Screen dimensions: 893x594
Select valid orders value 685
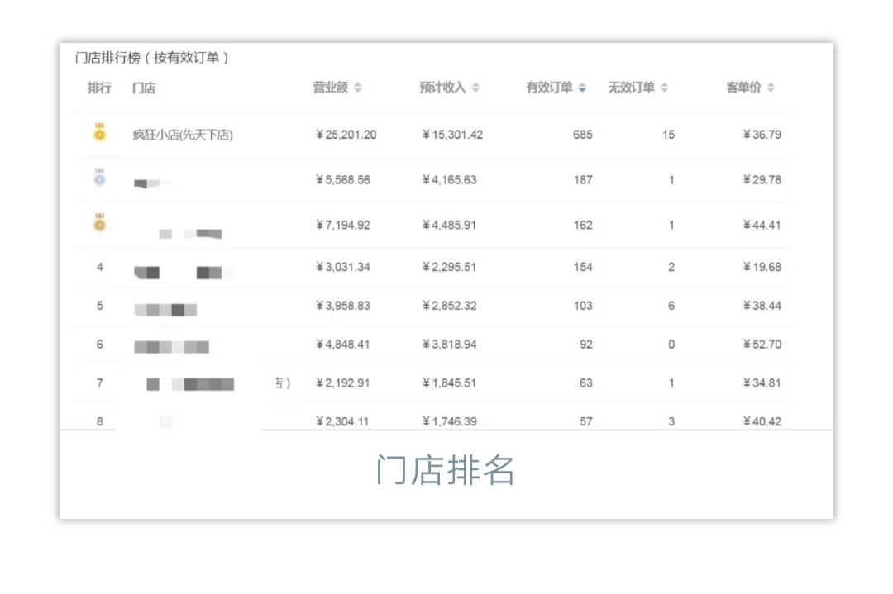[x=583, y=135]
